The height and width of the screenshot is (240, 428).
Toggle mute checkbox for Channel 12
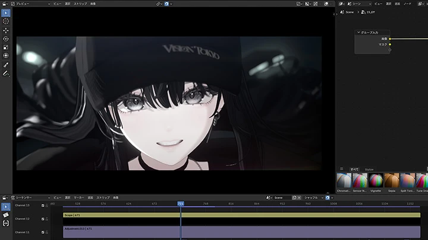coord(43,219)
